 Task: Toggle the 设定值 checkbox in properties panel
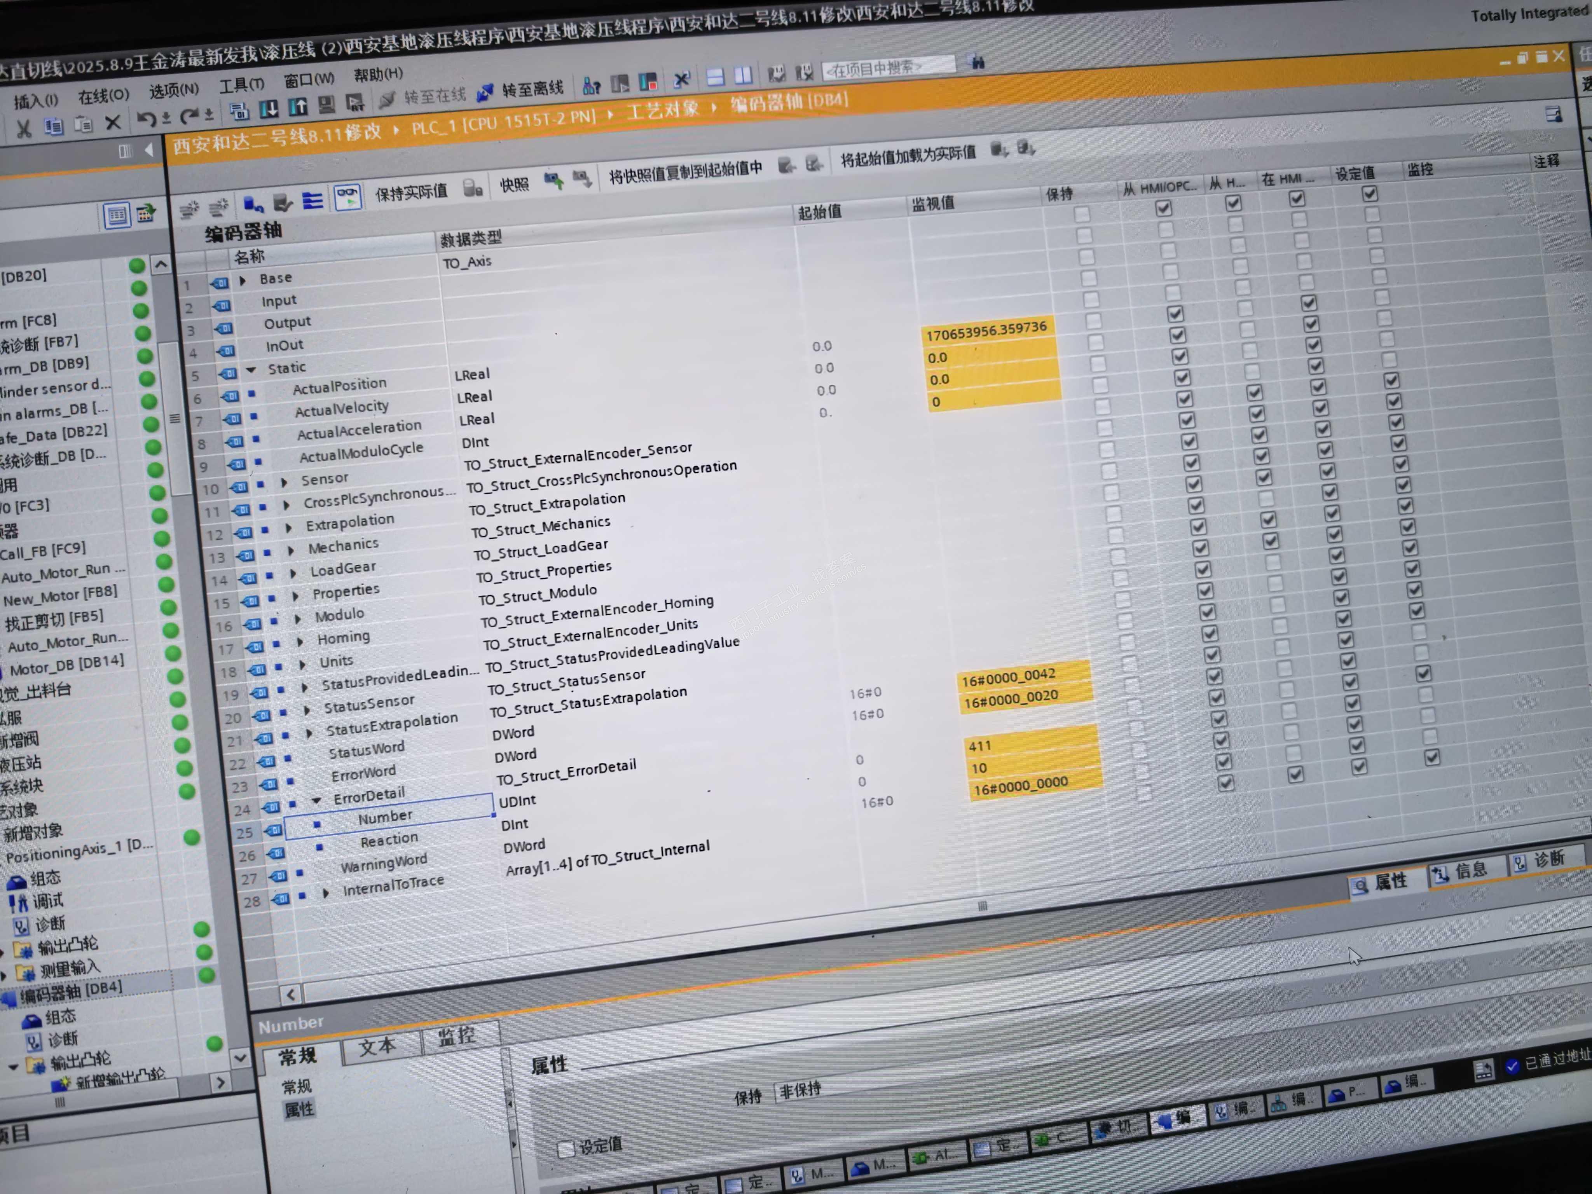pyautogui.click(x=566, y=1149)
